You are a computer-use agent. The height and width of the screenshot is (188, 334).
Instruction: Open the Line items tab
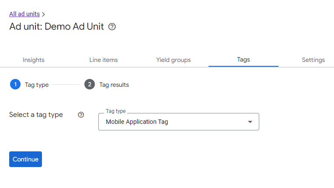pos(104,60)
